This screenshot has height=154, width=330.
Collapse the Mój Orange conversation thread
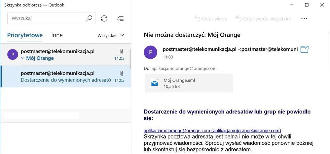(x=23, y=58)
